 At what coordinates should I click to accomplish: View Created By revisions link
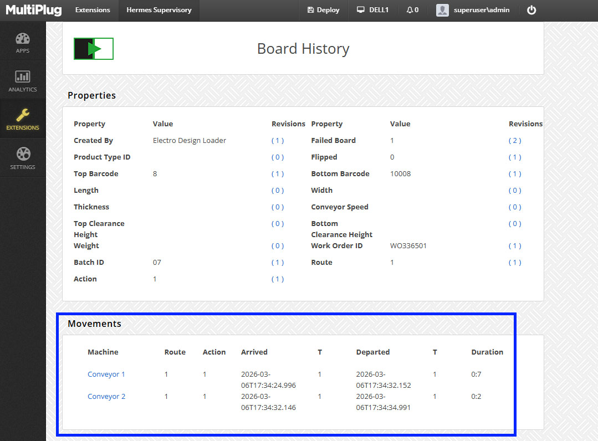click(x=278, y=141)
